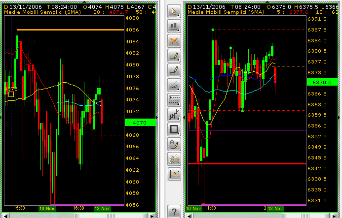Screen dimensions: 342x218
Task: Click the upper red dashed line at 6387.5
Action: [260, 30]
